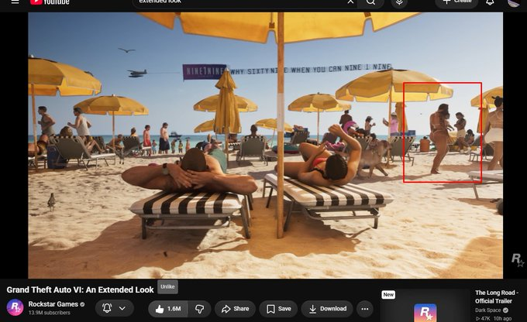Open 'The Long Road - Official Trailer' title
The image size is (527, 322).
pyautogui.click(x=497, y=296)
